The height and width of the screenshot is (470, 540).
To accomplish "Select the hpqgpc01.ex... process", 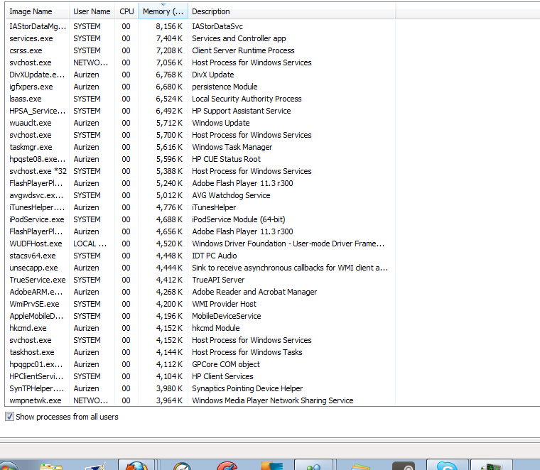I will tap(200, 364).
